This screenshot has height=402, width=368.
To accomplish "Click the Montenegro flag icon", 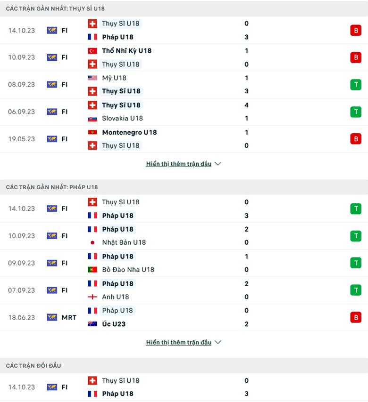I will click(x=92, y=133).
